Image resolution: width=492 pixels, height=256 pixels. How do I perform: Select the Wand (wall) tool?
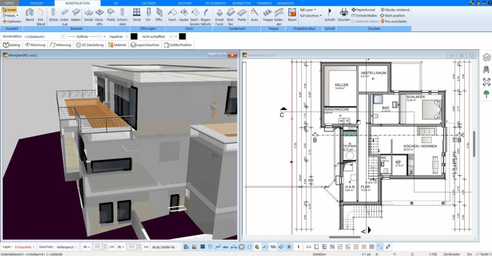29,15
